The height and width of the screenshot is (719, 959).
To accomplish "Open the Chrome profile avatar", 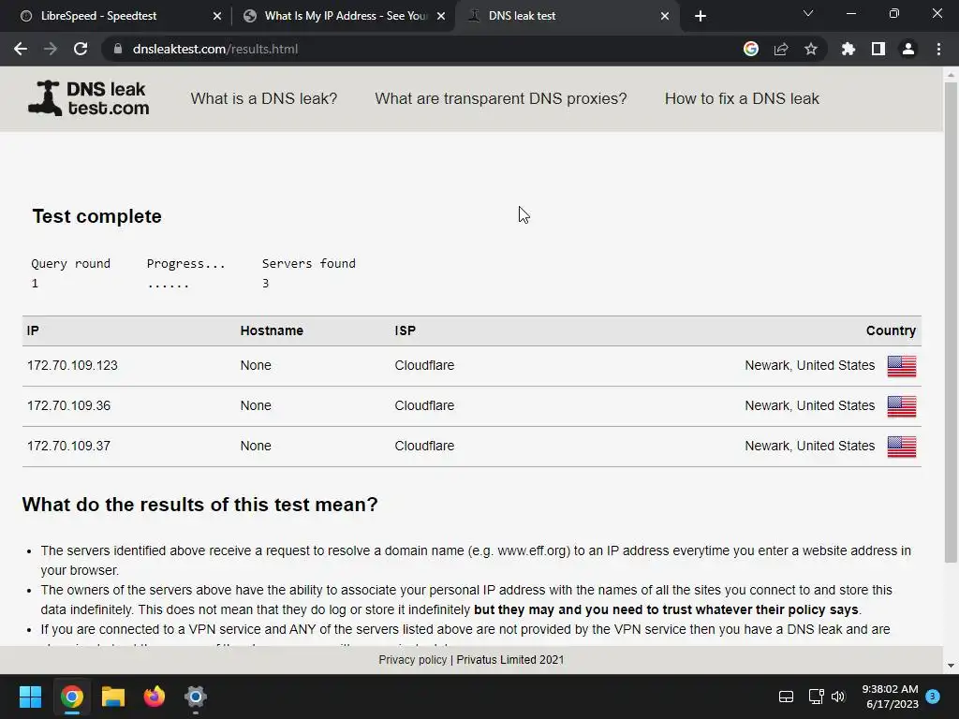I will click(908, 49).
